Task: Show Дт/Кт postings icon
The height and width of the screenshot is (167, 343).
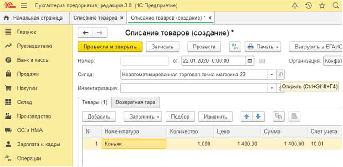Action: pos(235,47)
